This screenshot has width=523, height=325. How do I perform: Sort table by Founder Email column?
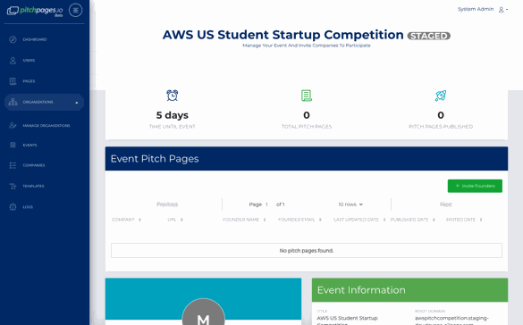(299, 220)
